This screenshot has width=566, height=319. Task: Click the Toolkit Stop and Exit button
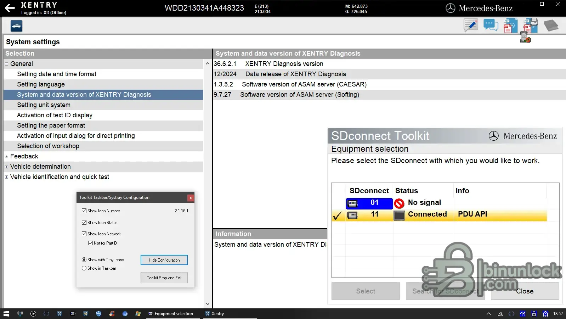(x=164, y=278)
